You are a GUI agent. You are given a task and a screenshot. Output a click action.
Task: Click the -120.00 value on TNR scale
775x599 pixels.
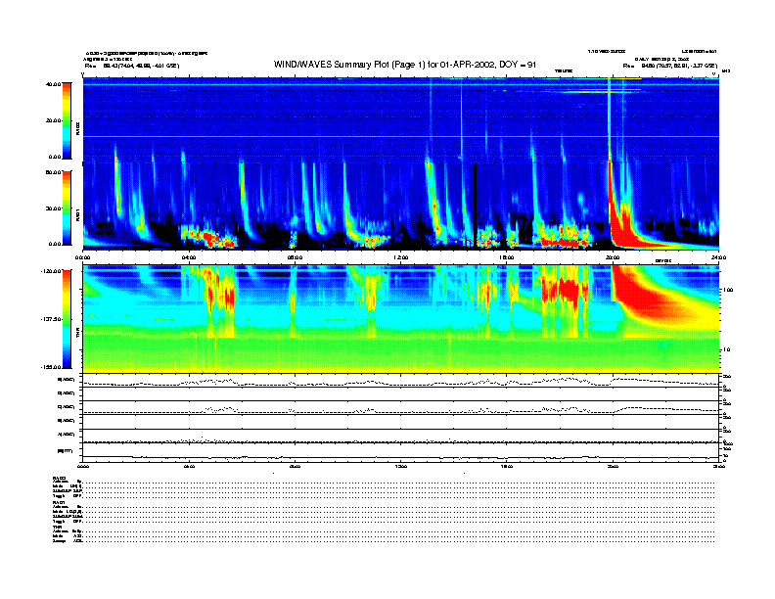pos(51,271)
